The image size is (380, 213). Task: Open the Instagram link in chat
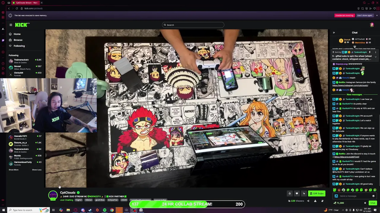350,85
